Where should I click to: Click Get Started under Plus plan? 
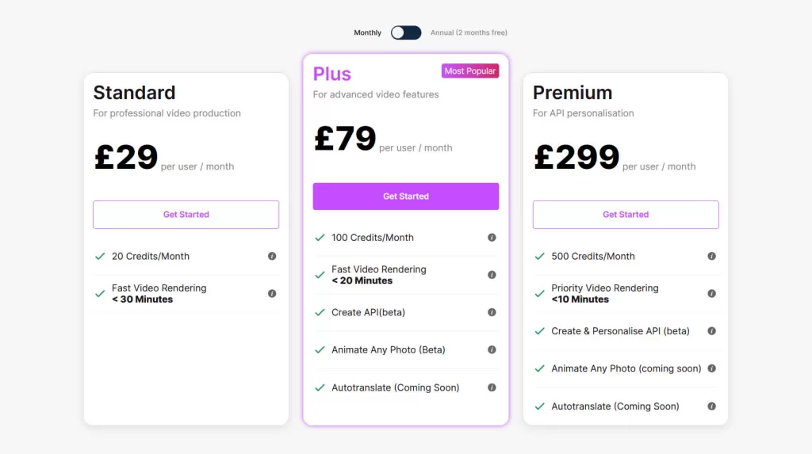[406, 196]
